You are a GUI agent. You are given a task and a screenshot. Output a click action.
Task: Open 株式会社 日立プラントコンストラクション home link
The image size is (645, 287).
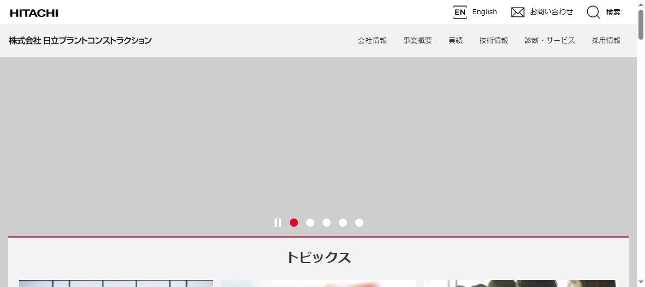coord(80,41)
